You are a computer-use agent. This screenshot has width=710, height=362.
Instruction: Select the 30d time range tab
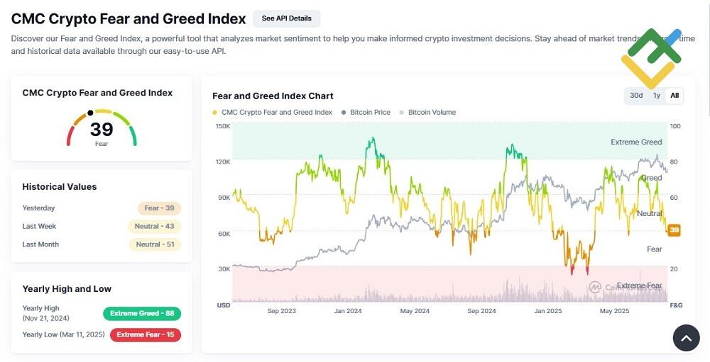pyautogui.click(x=635, y=96)
